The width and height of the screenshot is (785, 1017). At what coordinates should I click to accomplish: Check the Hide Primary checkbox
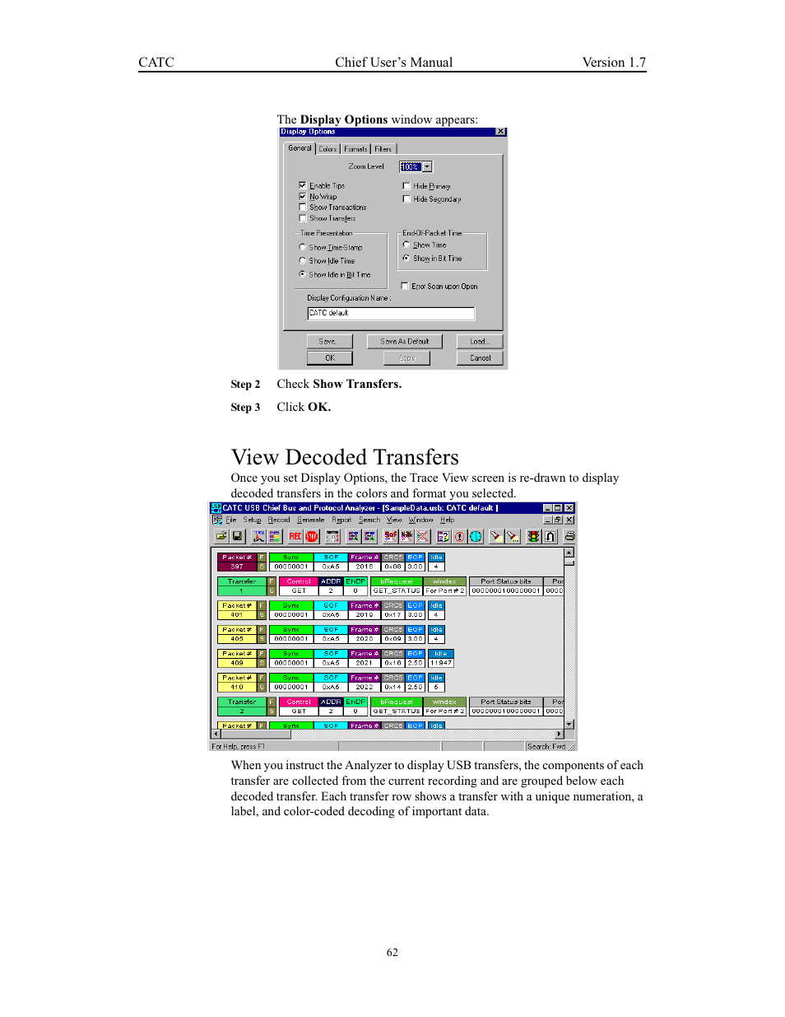pyautogui.click(x=406, y=185)
